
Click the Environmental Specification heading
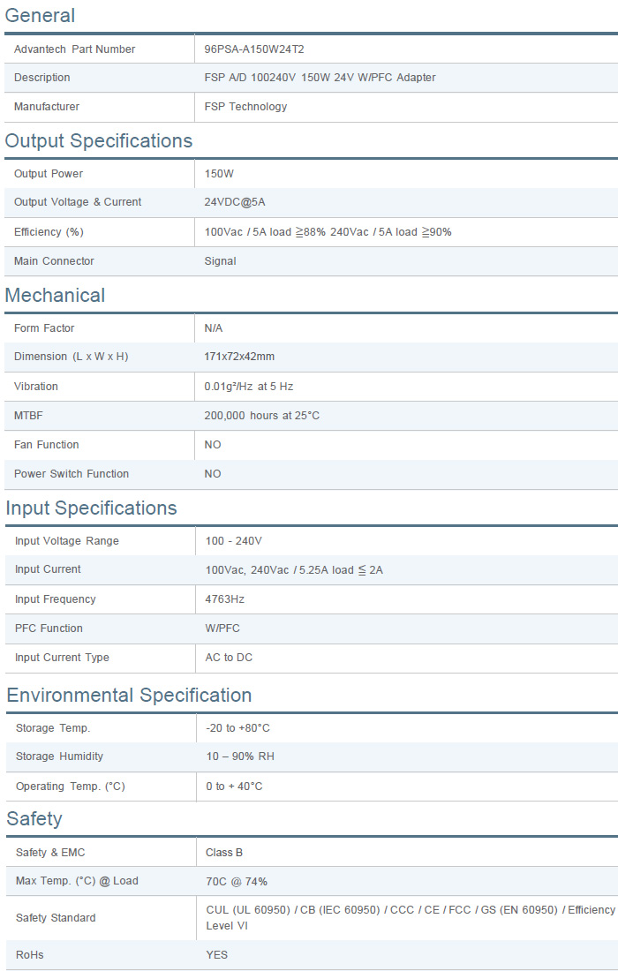(129, 696)
